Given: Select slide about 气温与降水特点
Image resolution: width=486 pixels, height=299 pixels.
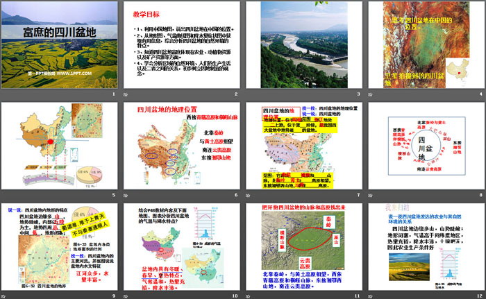Looking at the screenshot, I should [182, 247].
